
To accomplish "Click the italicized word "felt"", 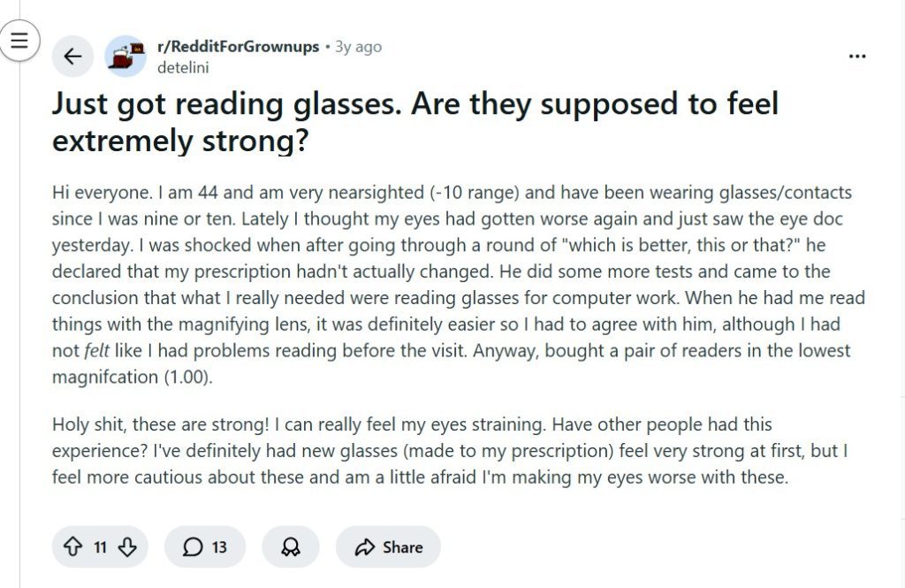I will [x=96, y=350].
